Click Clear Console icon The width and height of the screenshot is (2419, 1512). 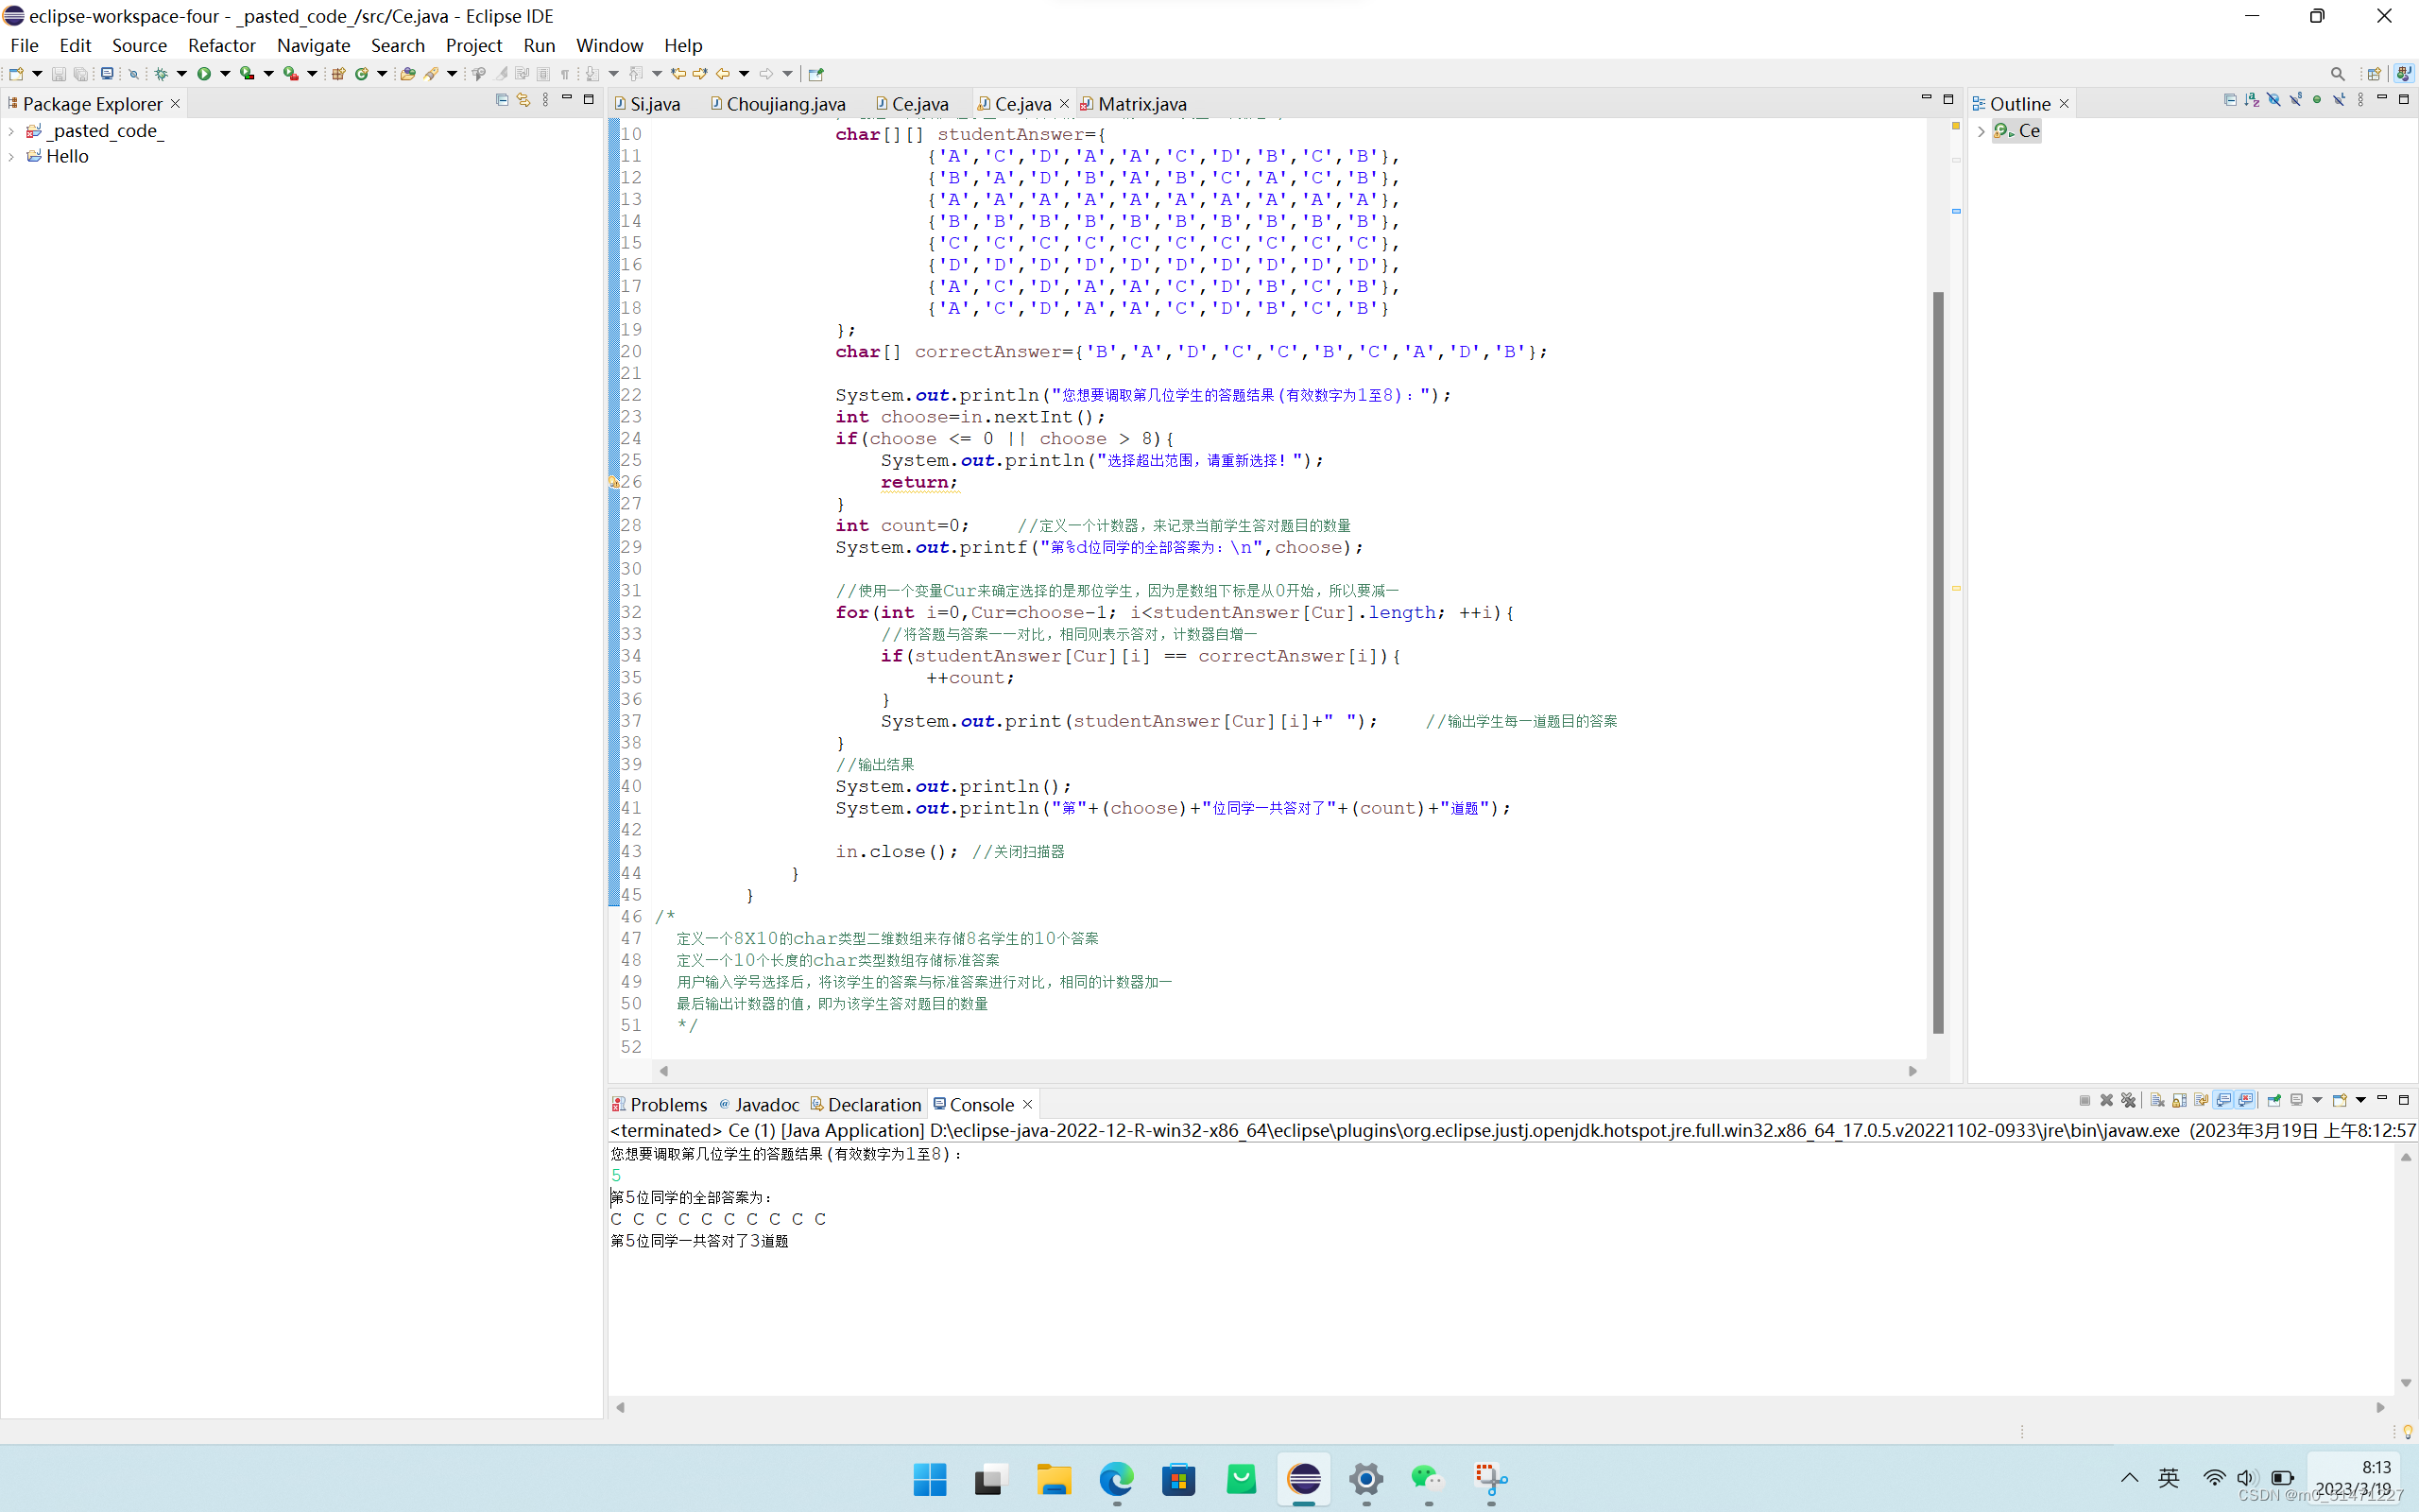point(2157,1100)
